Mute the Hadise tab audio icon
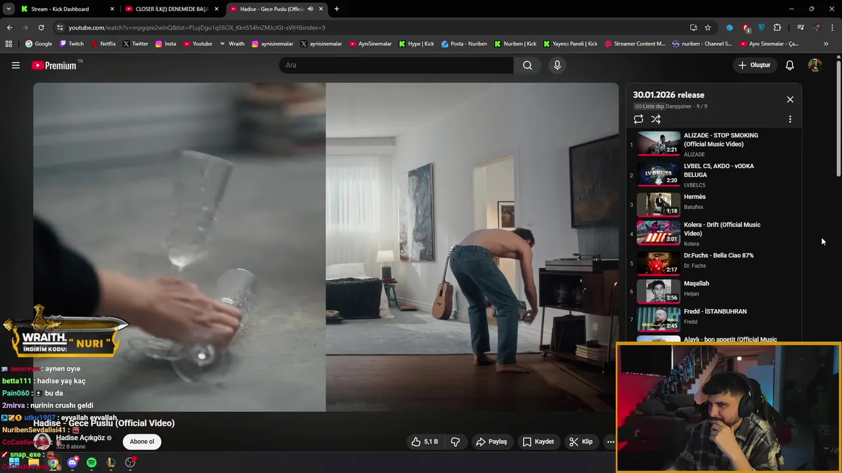The width and height of the screenshot is (842, 473). [310, 9]
